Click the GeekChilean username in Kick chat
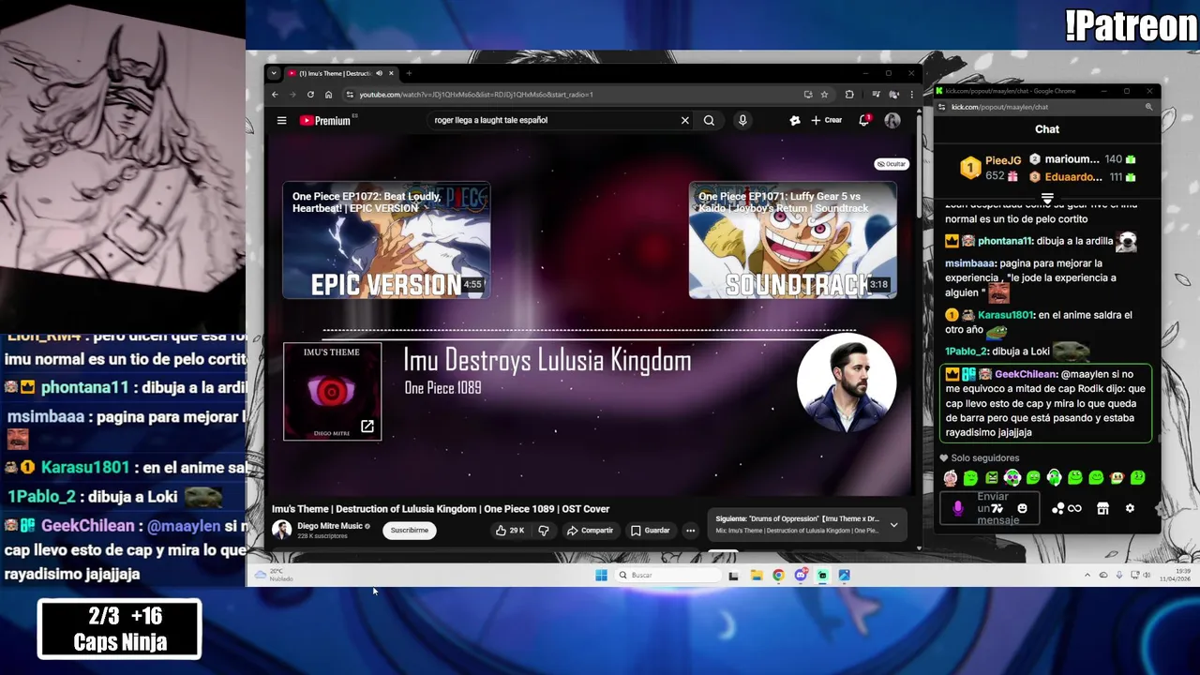The width and height of the screenshot is (1200, 675). pos(1026,374)
